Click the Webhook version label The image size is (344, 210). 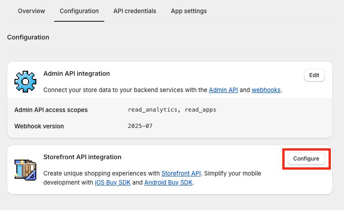[x=39, y=126]
